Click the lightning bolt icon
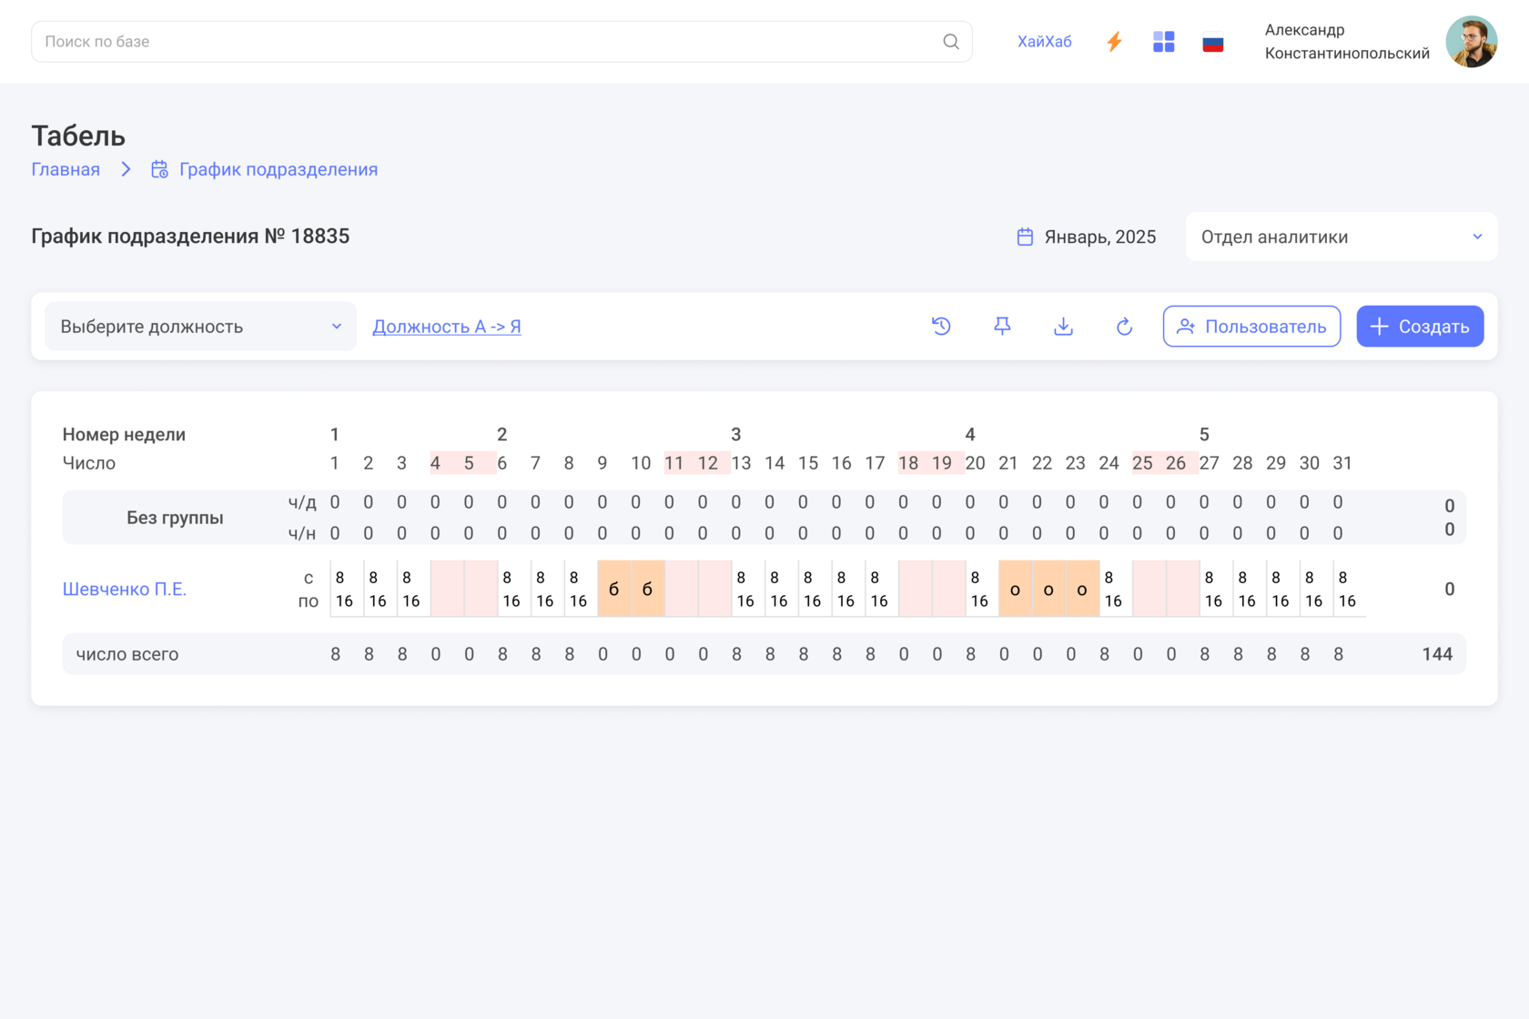This screenshot has width=1529, height=1019. (x=1114, y=42)
